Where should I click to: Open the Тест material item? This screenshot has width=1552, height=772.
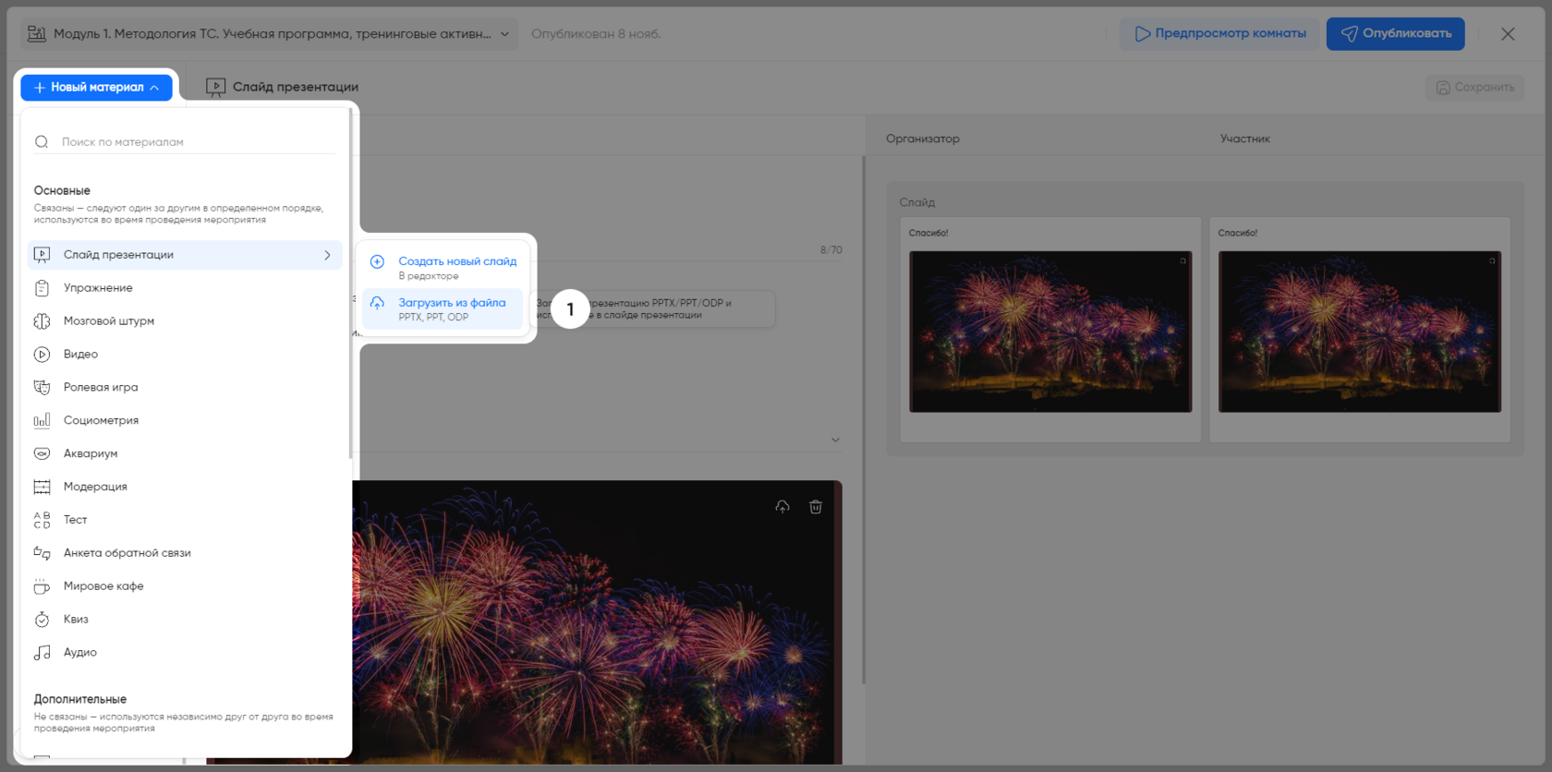pyautogui.click(x=76, y=520)
